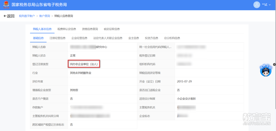The height and width of the screenshot is (131, 276).
Task: Click the 组织机构代码 label
Action: (x=147, y=64)
